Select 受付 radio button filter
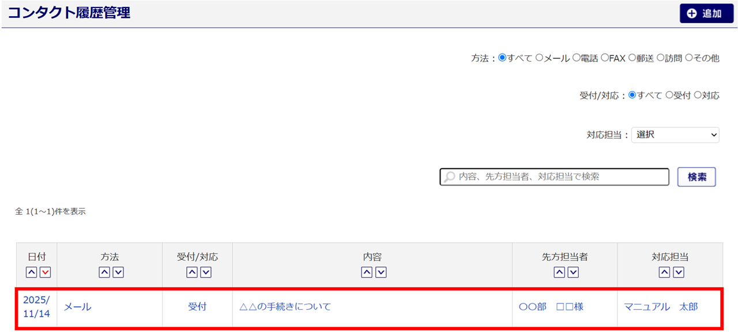 point(669,95)
